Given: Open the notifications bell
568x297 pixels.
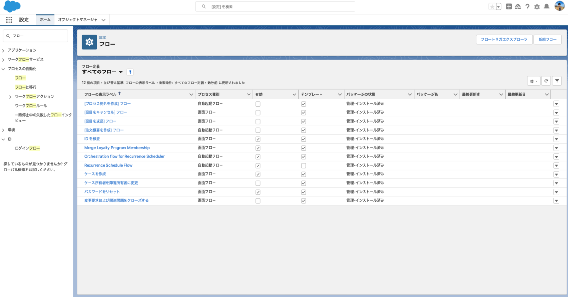Looking at the screenshot, I should coord(546,7).
